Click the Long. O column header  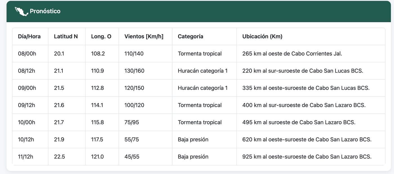[101, 36]
